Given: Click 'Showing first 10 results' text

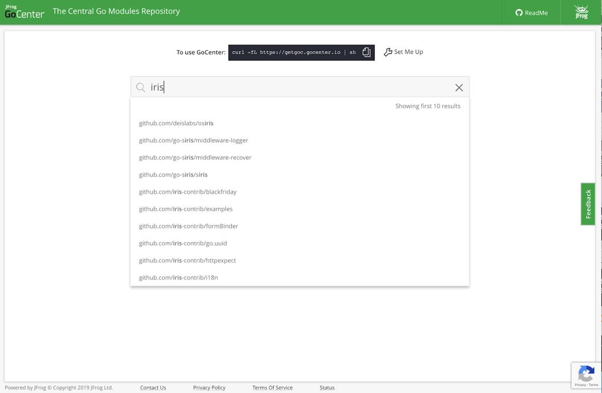Looking at the screenshot, I should click(x=428, y=106).
